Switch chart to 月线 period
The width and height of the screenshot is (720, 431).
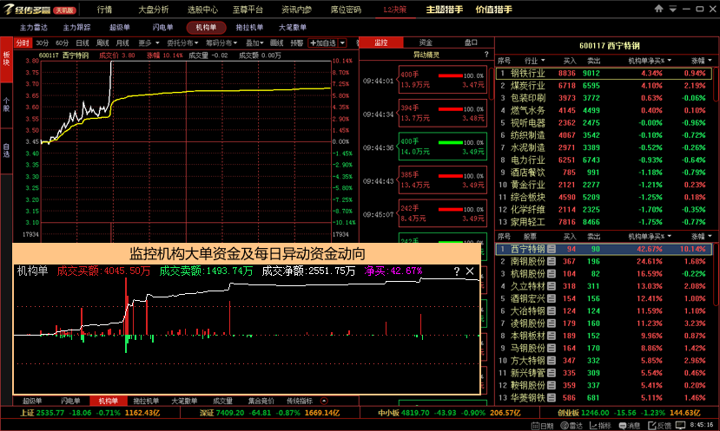click(122, 43)
